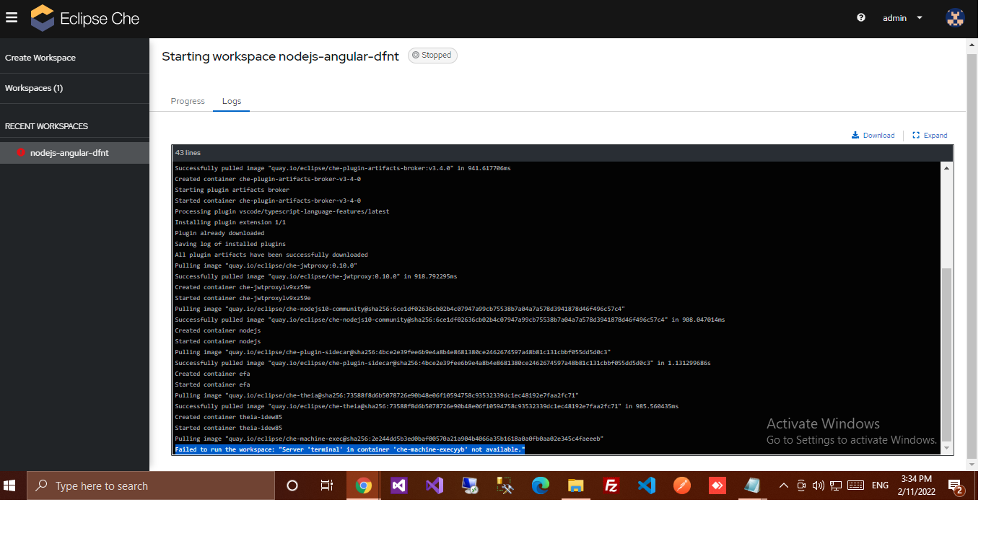Open Visual Studio Code in taskbar
The image size is (986, 554).
click(646, 485)
